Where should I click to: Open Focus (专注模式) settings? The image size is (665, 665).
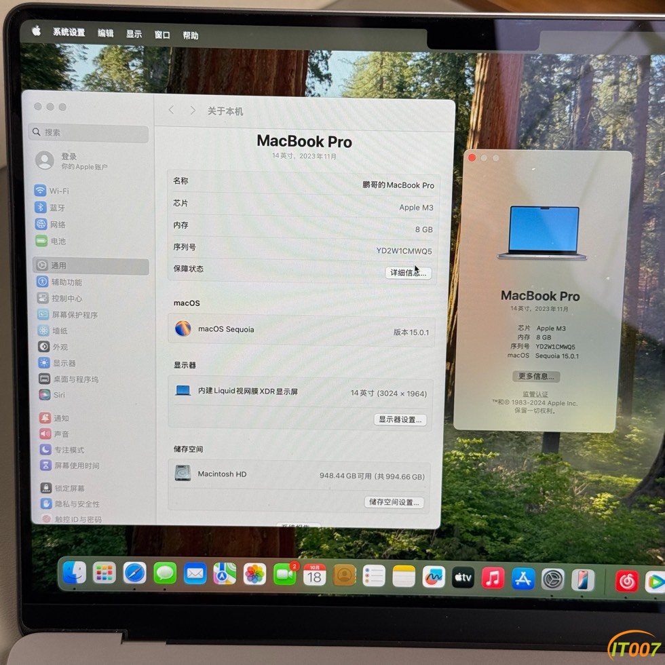(62, 449)
